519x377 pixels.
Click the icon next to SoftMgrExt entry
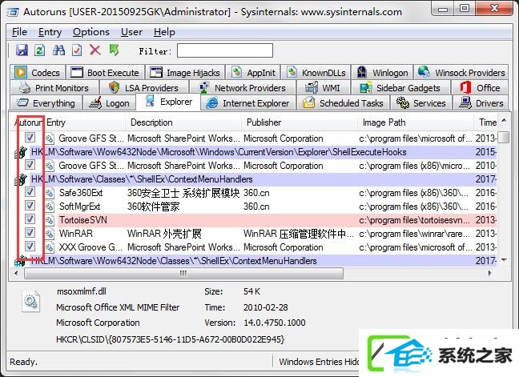(x=50, y=207)
